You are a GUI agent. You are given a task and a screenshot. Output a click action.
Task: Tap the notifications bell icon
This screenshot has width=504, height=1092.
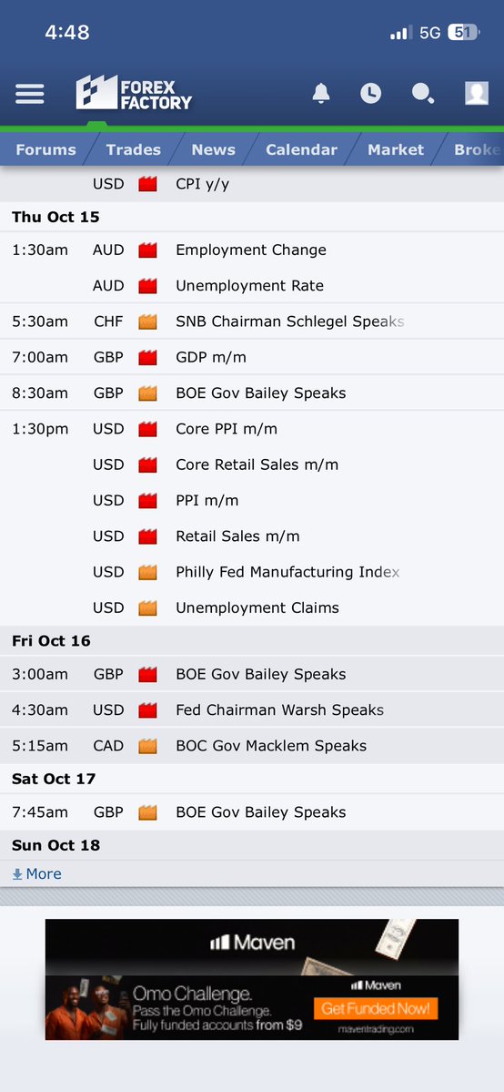[x=321, y=93]
